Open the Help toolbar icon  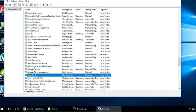31,5
